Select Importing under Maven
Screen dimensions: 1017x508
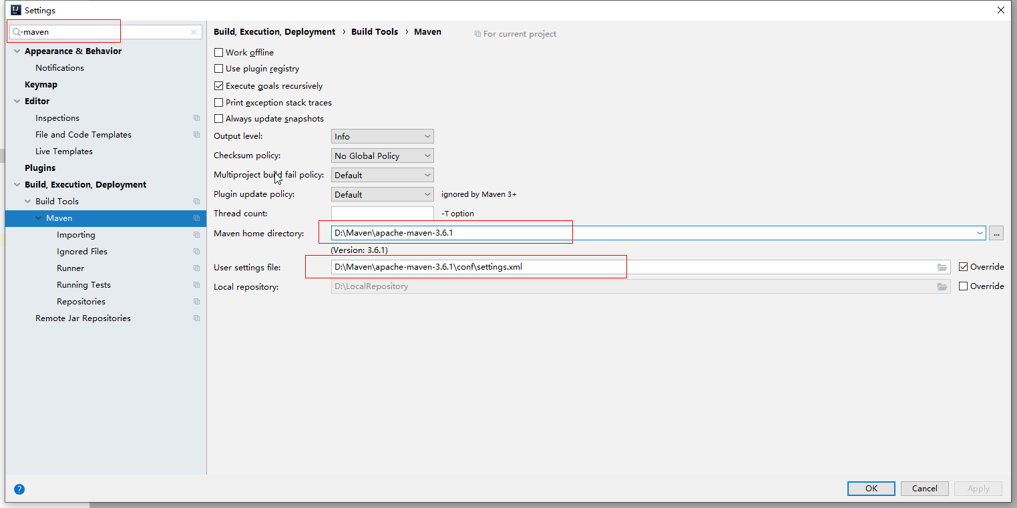point(75,235)
